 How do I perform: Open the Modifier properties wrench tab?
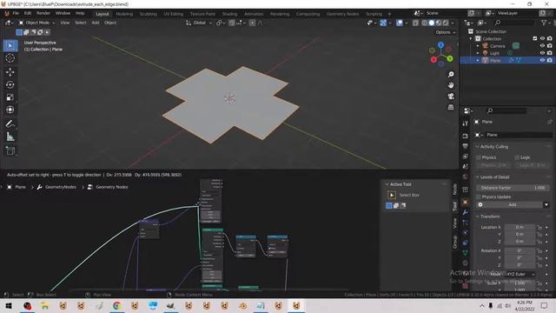point(466,212)
